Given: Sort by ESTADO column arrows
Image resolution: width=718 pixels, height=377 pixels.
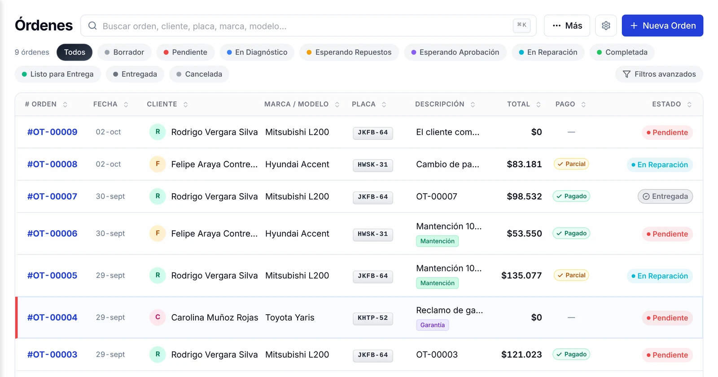Looking at the screenshot, I should (689, 104).
